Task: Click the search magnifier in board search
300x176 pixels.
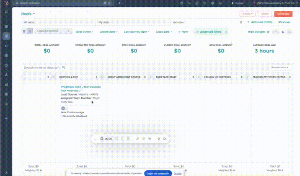Action: tap(64, 67)
